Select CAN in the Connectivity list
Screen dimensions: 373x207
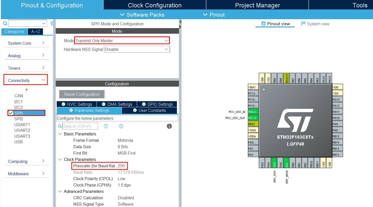tap(19, 96)
